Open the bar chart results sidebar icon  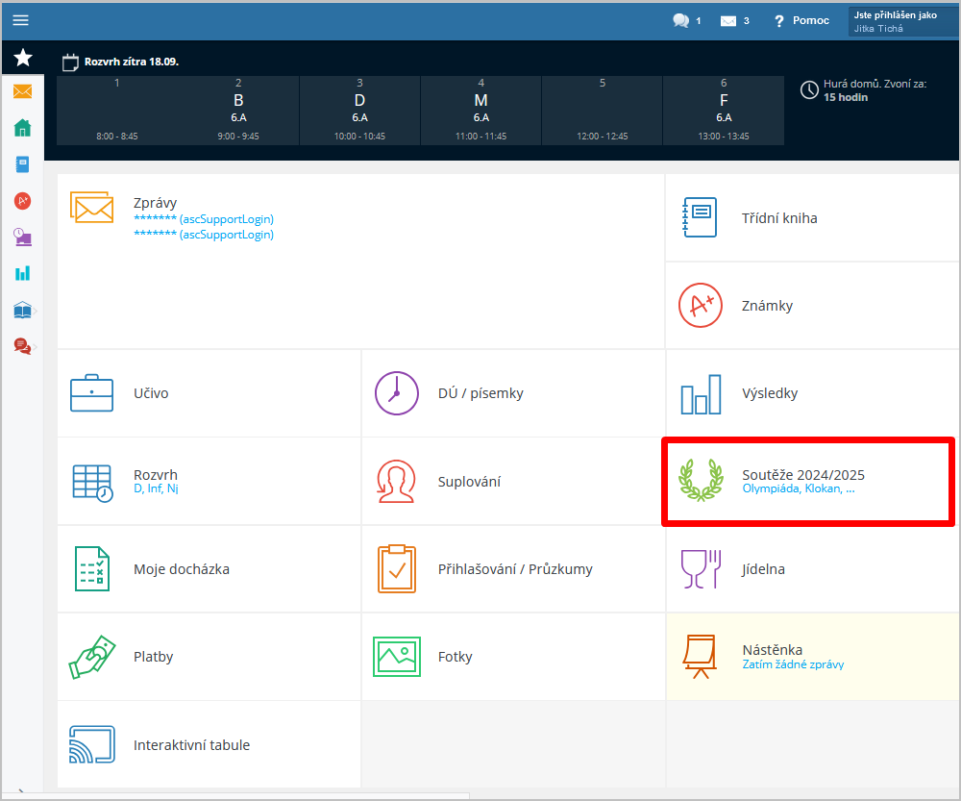pos(23,273)
